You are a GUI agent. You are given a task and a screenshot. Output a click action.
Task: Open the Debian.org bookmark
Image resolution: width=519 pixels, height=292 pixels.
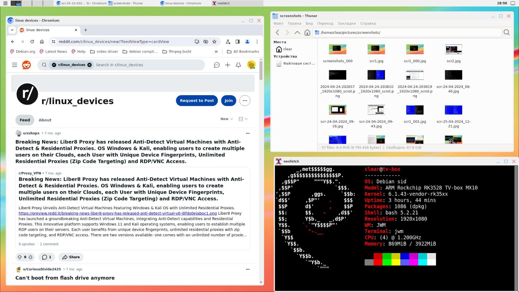pyautogui.click(x=23, y=52)
